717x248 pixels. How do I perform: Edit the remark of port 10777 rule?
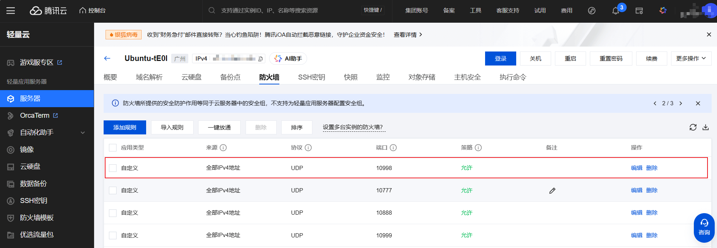coord(552,190)
